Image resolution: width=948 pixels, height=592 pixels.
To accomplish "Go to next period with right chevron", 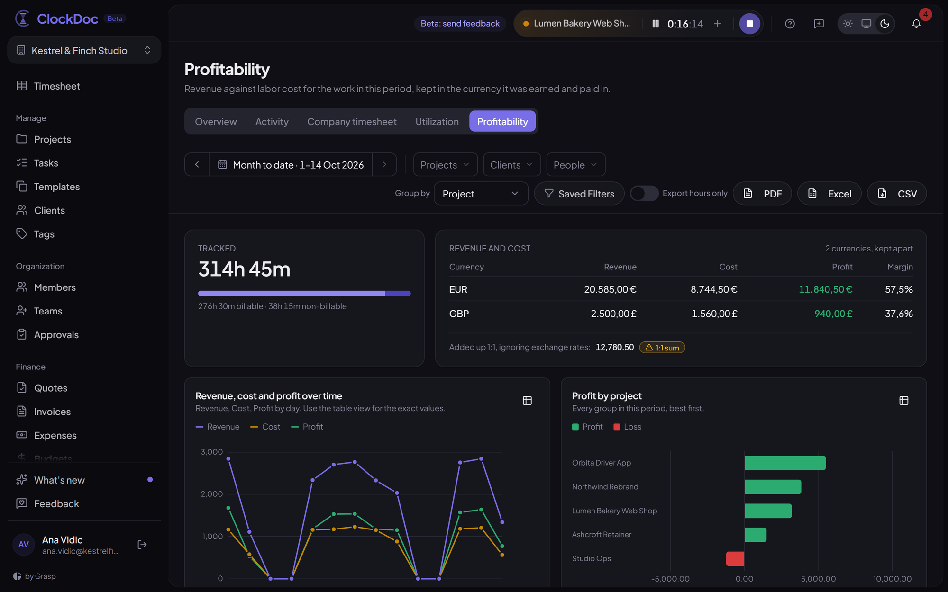I will coord(384,165).
